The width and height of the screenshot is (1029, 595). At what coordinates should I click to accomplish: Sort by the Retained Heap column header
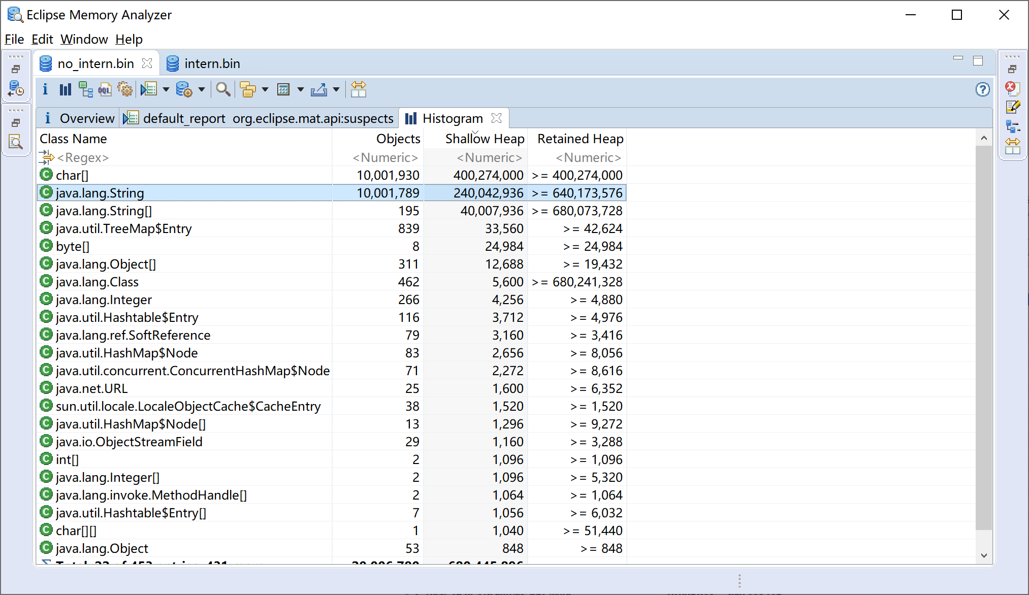tap(577, 139)
